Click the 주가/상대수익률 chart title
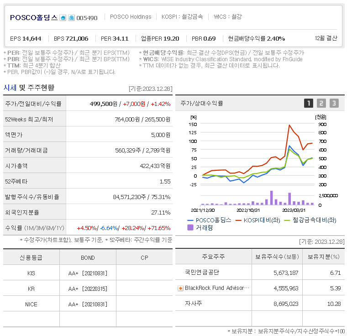This screenshot has width=352, height=336. (x=202, y=103)
